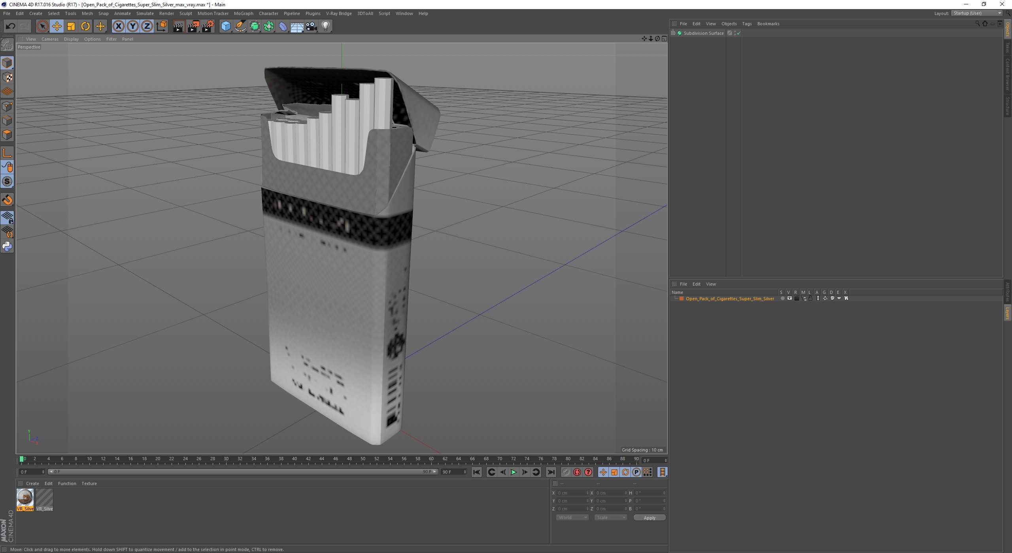The height and width of the screenshot is (553, 1012).
Task: Open the Layout Startup dropdown
Action: 976,13
